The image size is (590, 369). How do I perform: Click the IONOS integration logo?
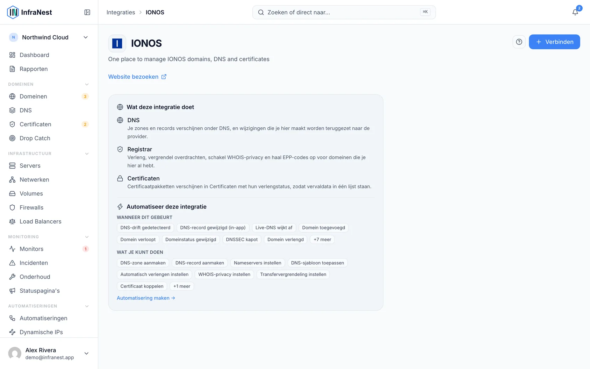pyautogui.click(x=117, y=43)
